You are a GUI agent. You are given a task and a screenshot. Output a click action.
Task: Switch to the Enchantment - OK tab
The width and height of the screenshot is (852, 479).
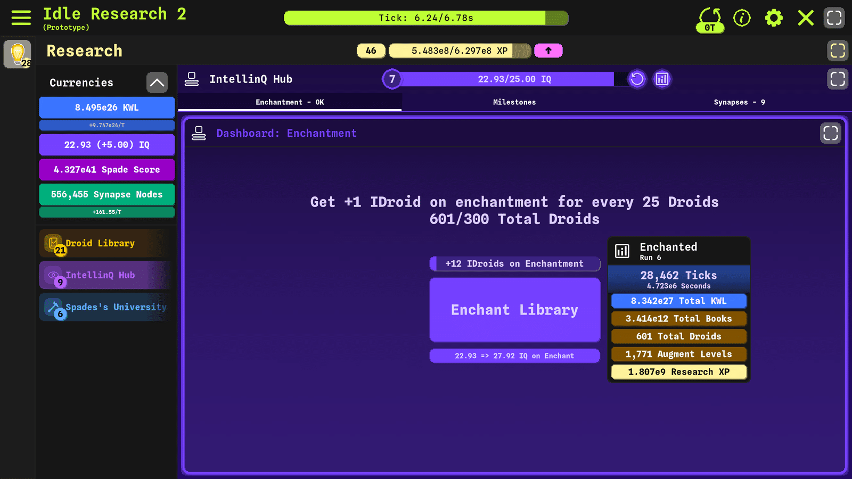[290, 102]
